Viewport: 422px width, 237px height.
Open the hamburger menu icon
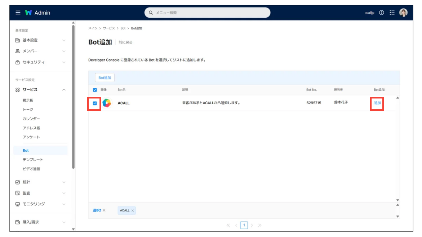(x=18, y=13)
